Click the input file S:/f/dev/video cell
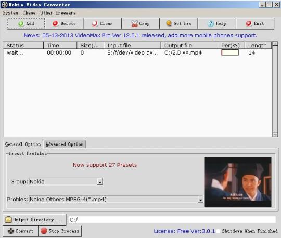The height and width of the screenshot is (238, 281). point(133,52)
